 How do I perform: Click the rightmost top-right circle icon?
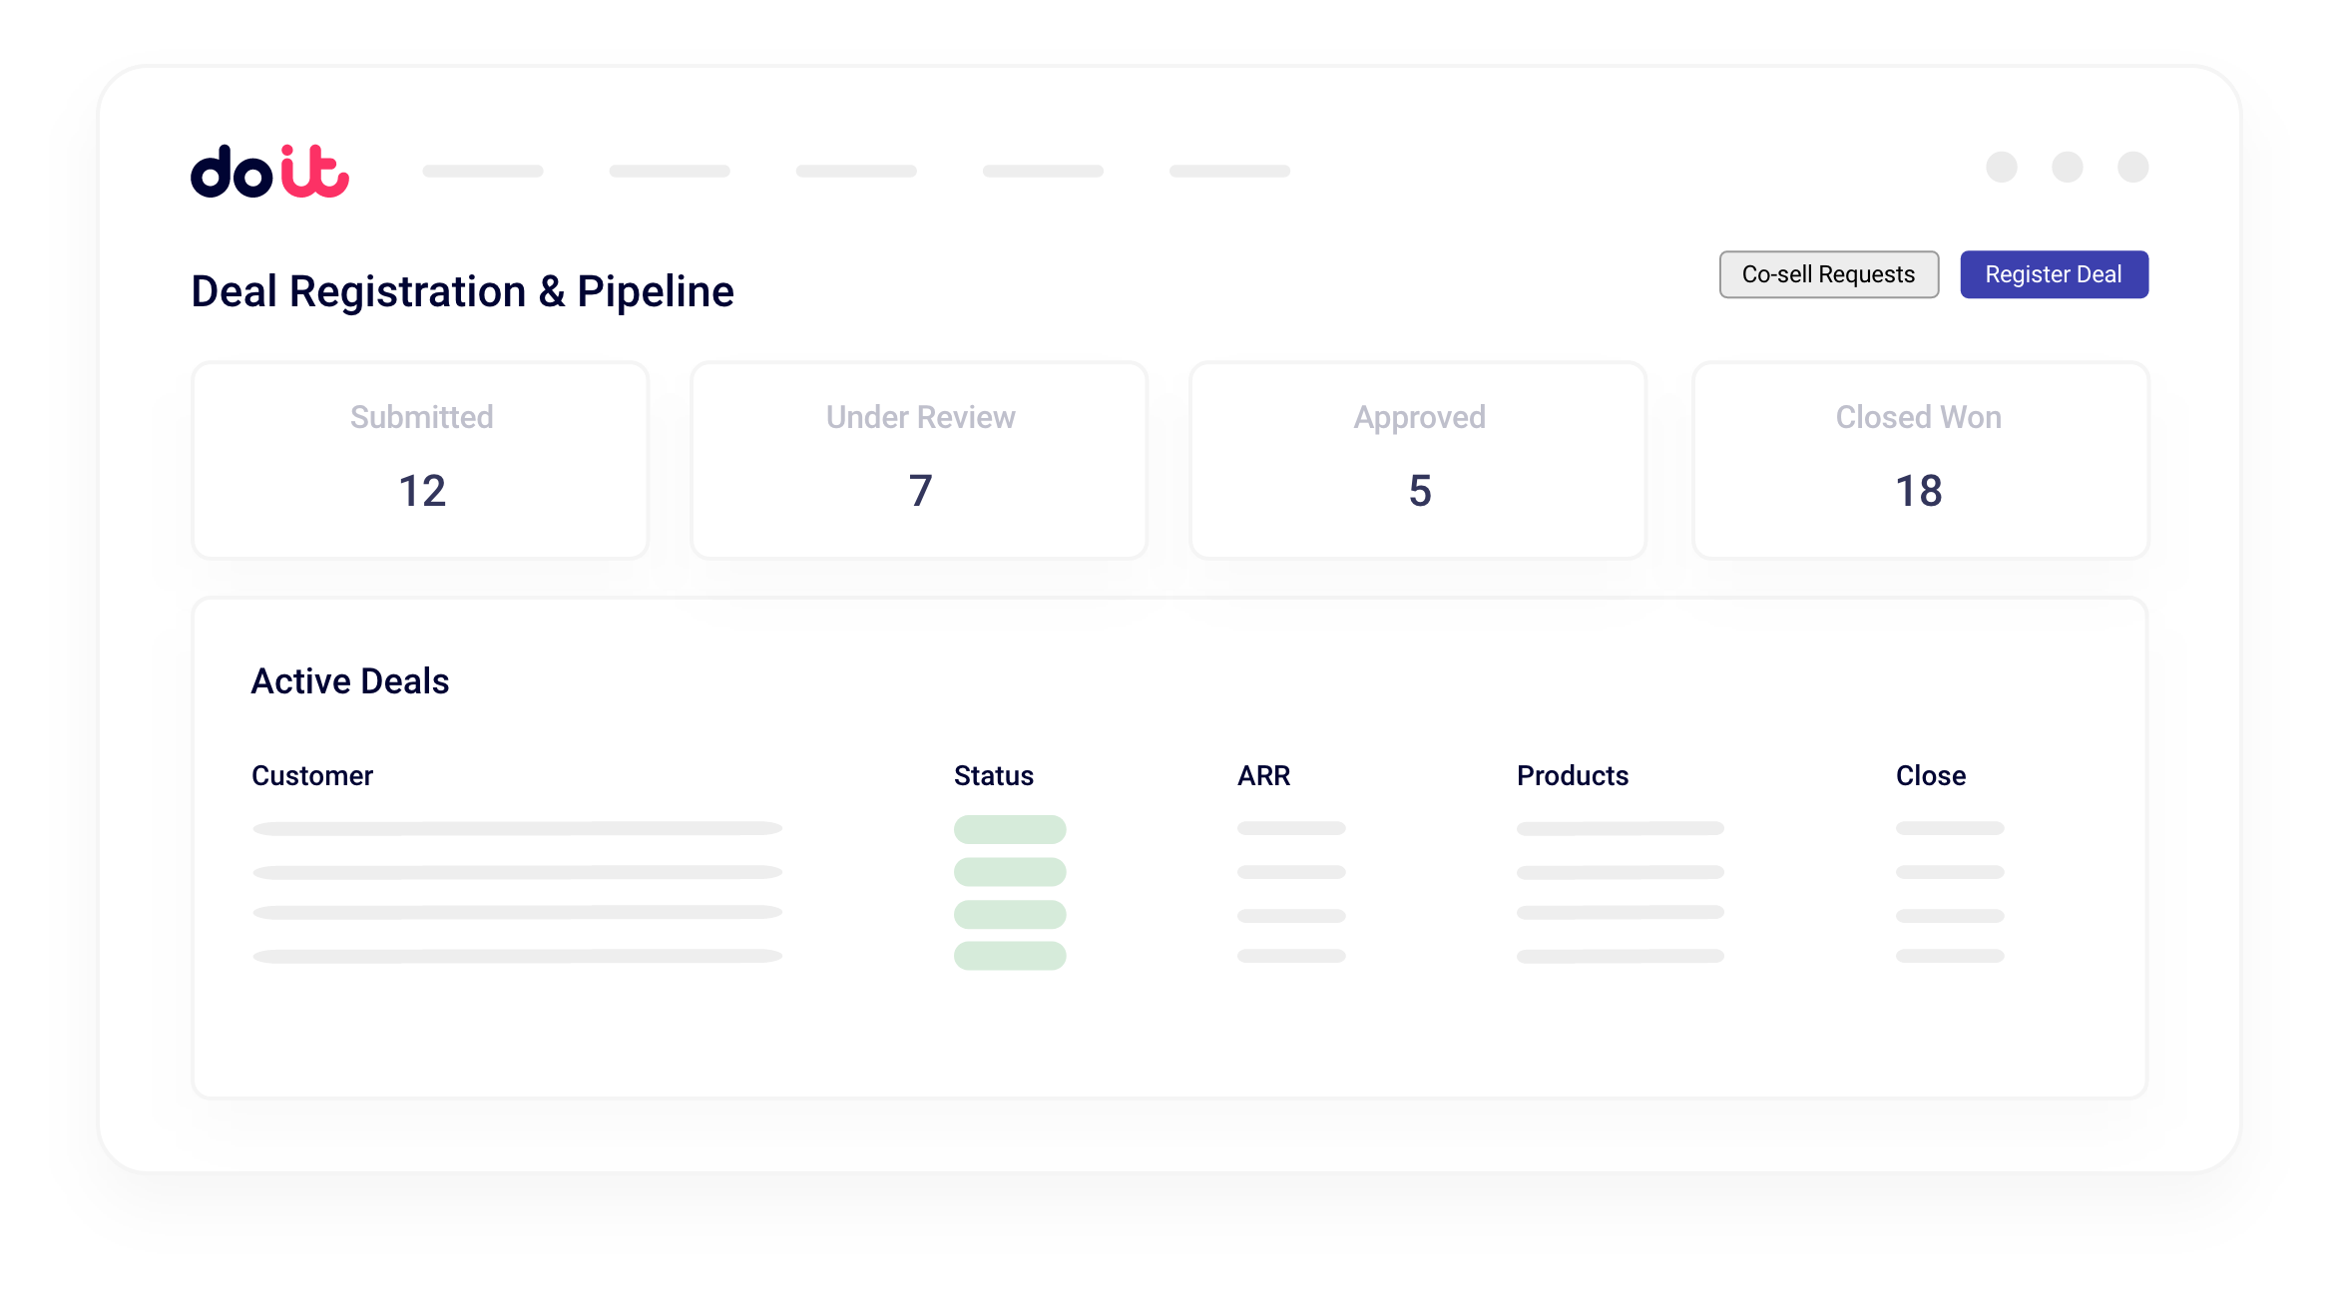2132,167
